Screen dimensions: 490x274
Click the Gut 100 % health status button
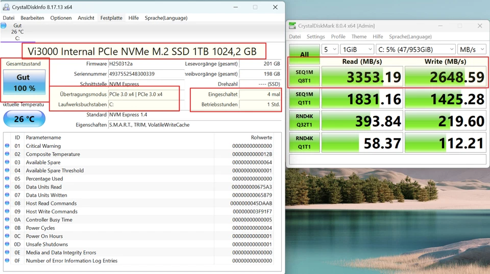click(24, 83)
